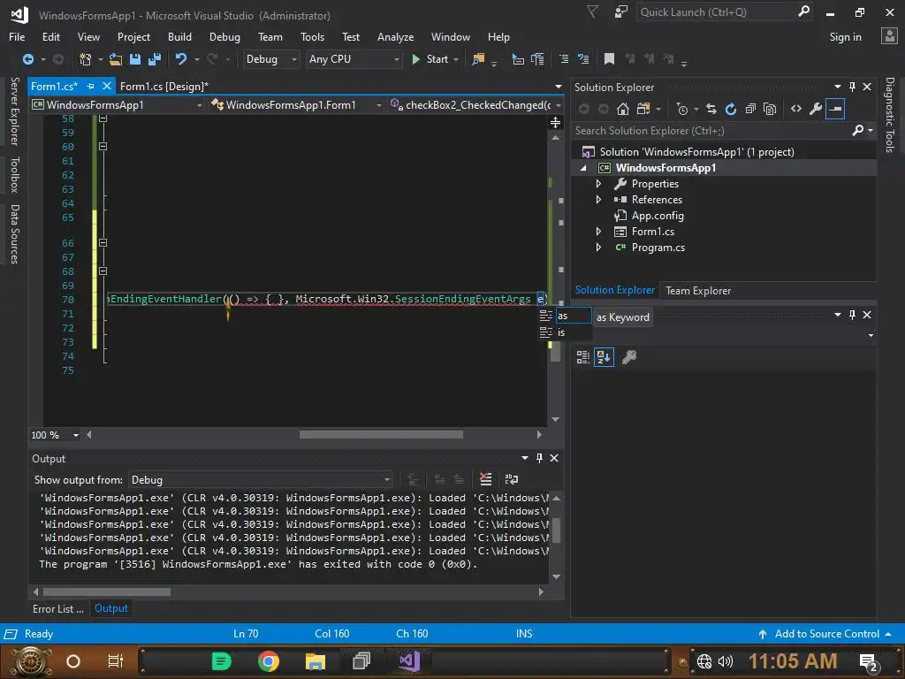Image resolution: width=905 pixels, height=679 pixels.
Task: Toggle the Preview Selected Items button
Action: pos(835,109)
